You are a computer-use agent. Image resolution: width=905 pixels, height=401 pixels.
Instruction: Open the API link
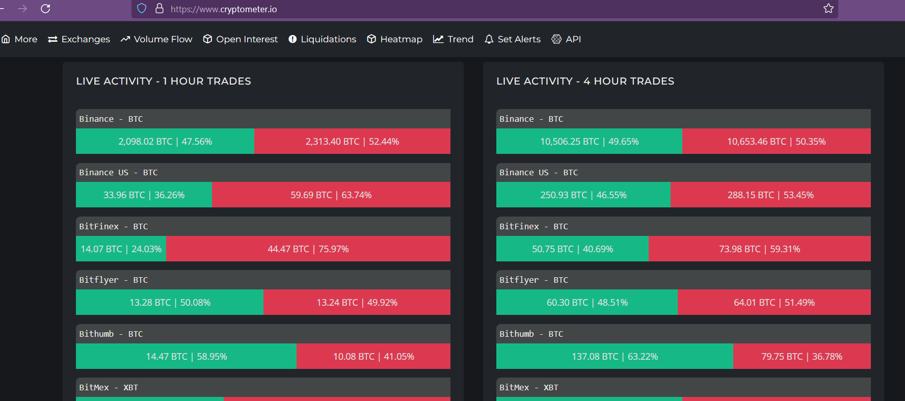pyautogui.click(x=567, y=39)
